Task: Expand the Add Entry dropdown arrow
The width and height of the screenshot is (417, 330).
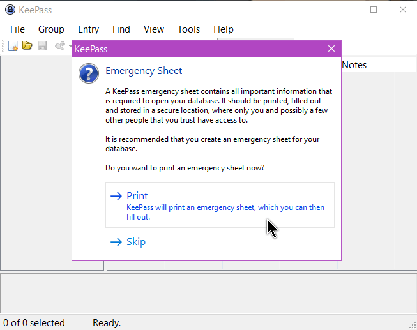Action: [x=70, y=46]
